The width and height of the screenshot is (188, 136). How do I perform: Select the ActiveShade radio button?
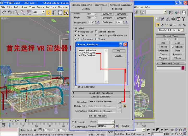click(73, 126)
